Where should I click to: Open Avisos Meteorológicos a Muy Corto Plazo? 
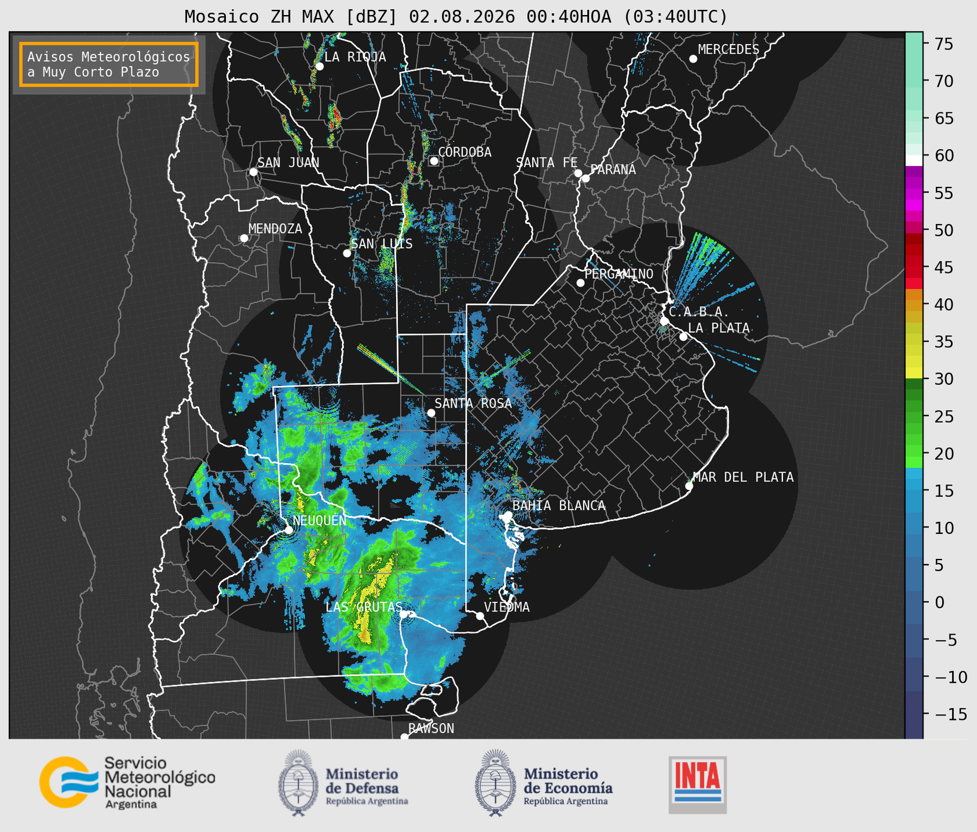click(109, 64)
